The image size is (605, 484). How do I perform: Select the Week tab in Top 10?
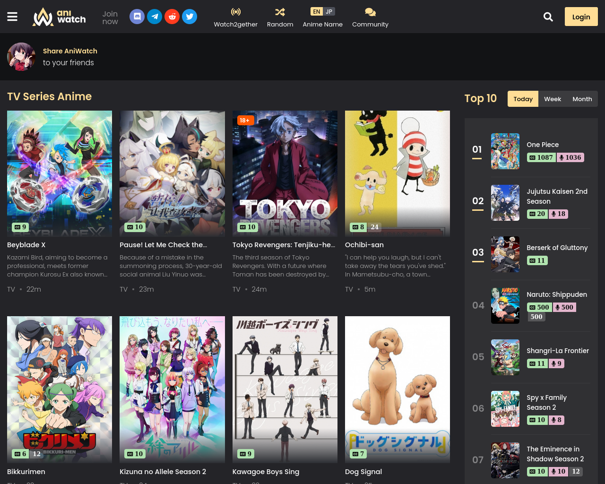point(553,99)
